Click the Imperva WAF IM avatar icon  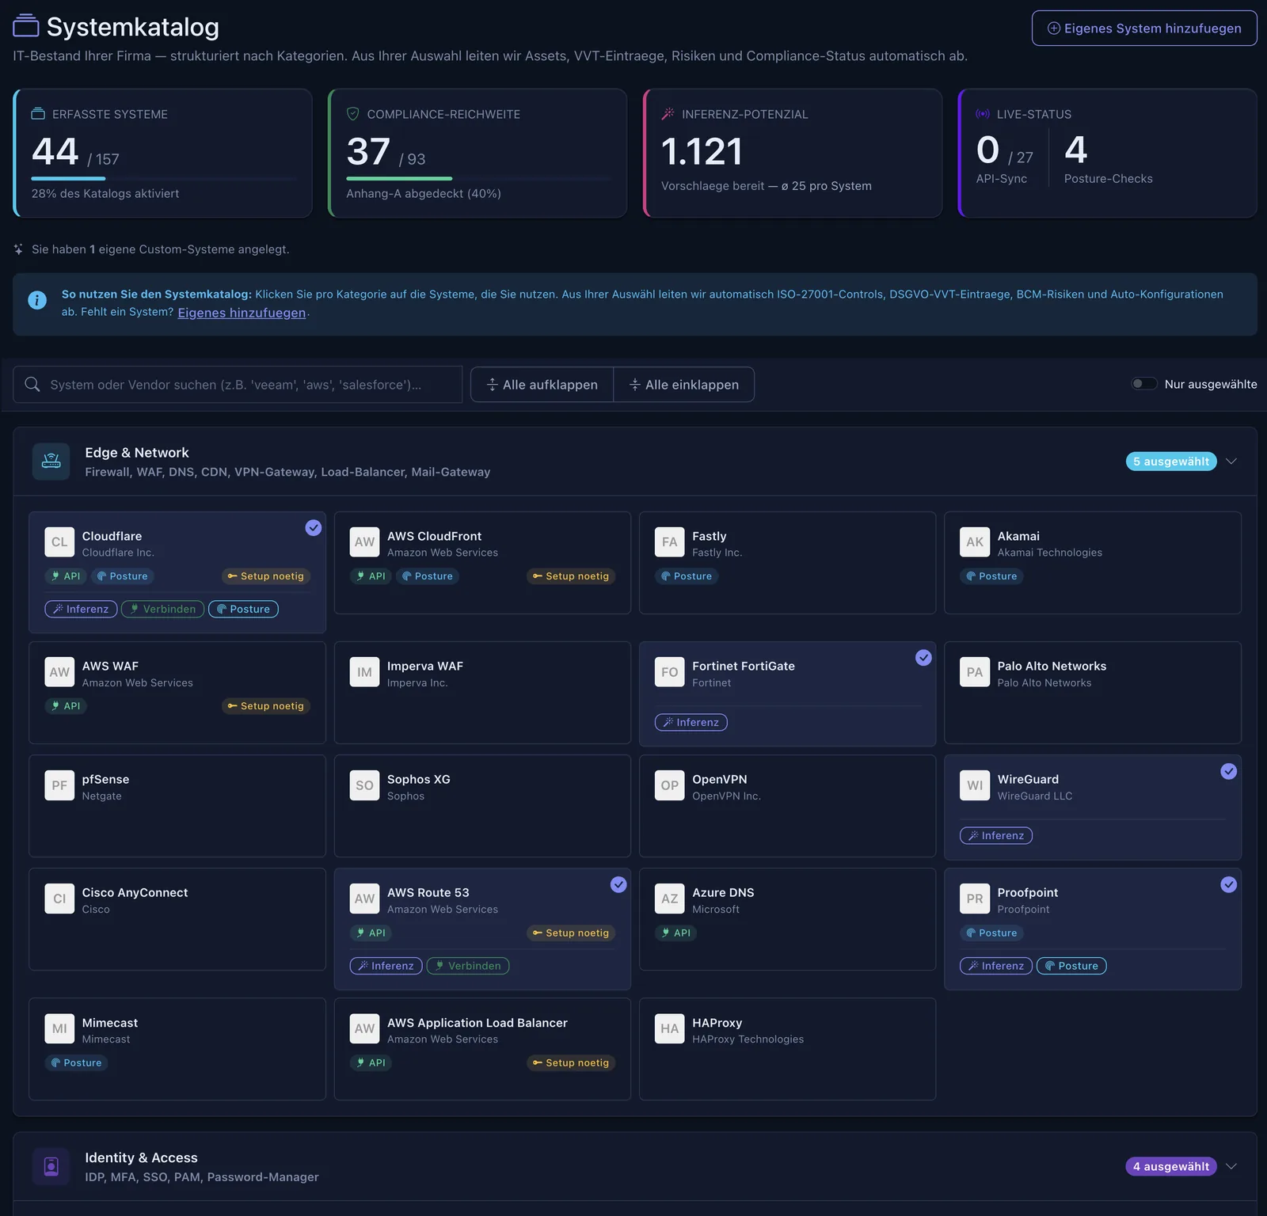(x=364, y=672)
